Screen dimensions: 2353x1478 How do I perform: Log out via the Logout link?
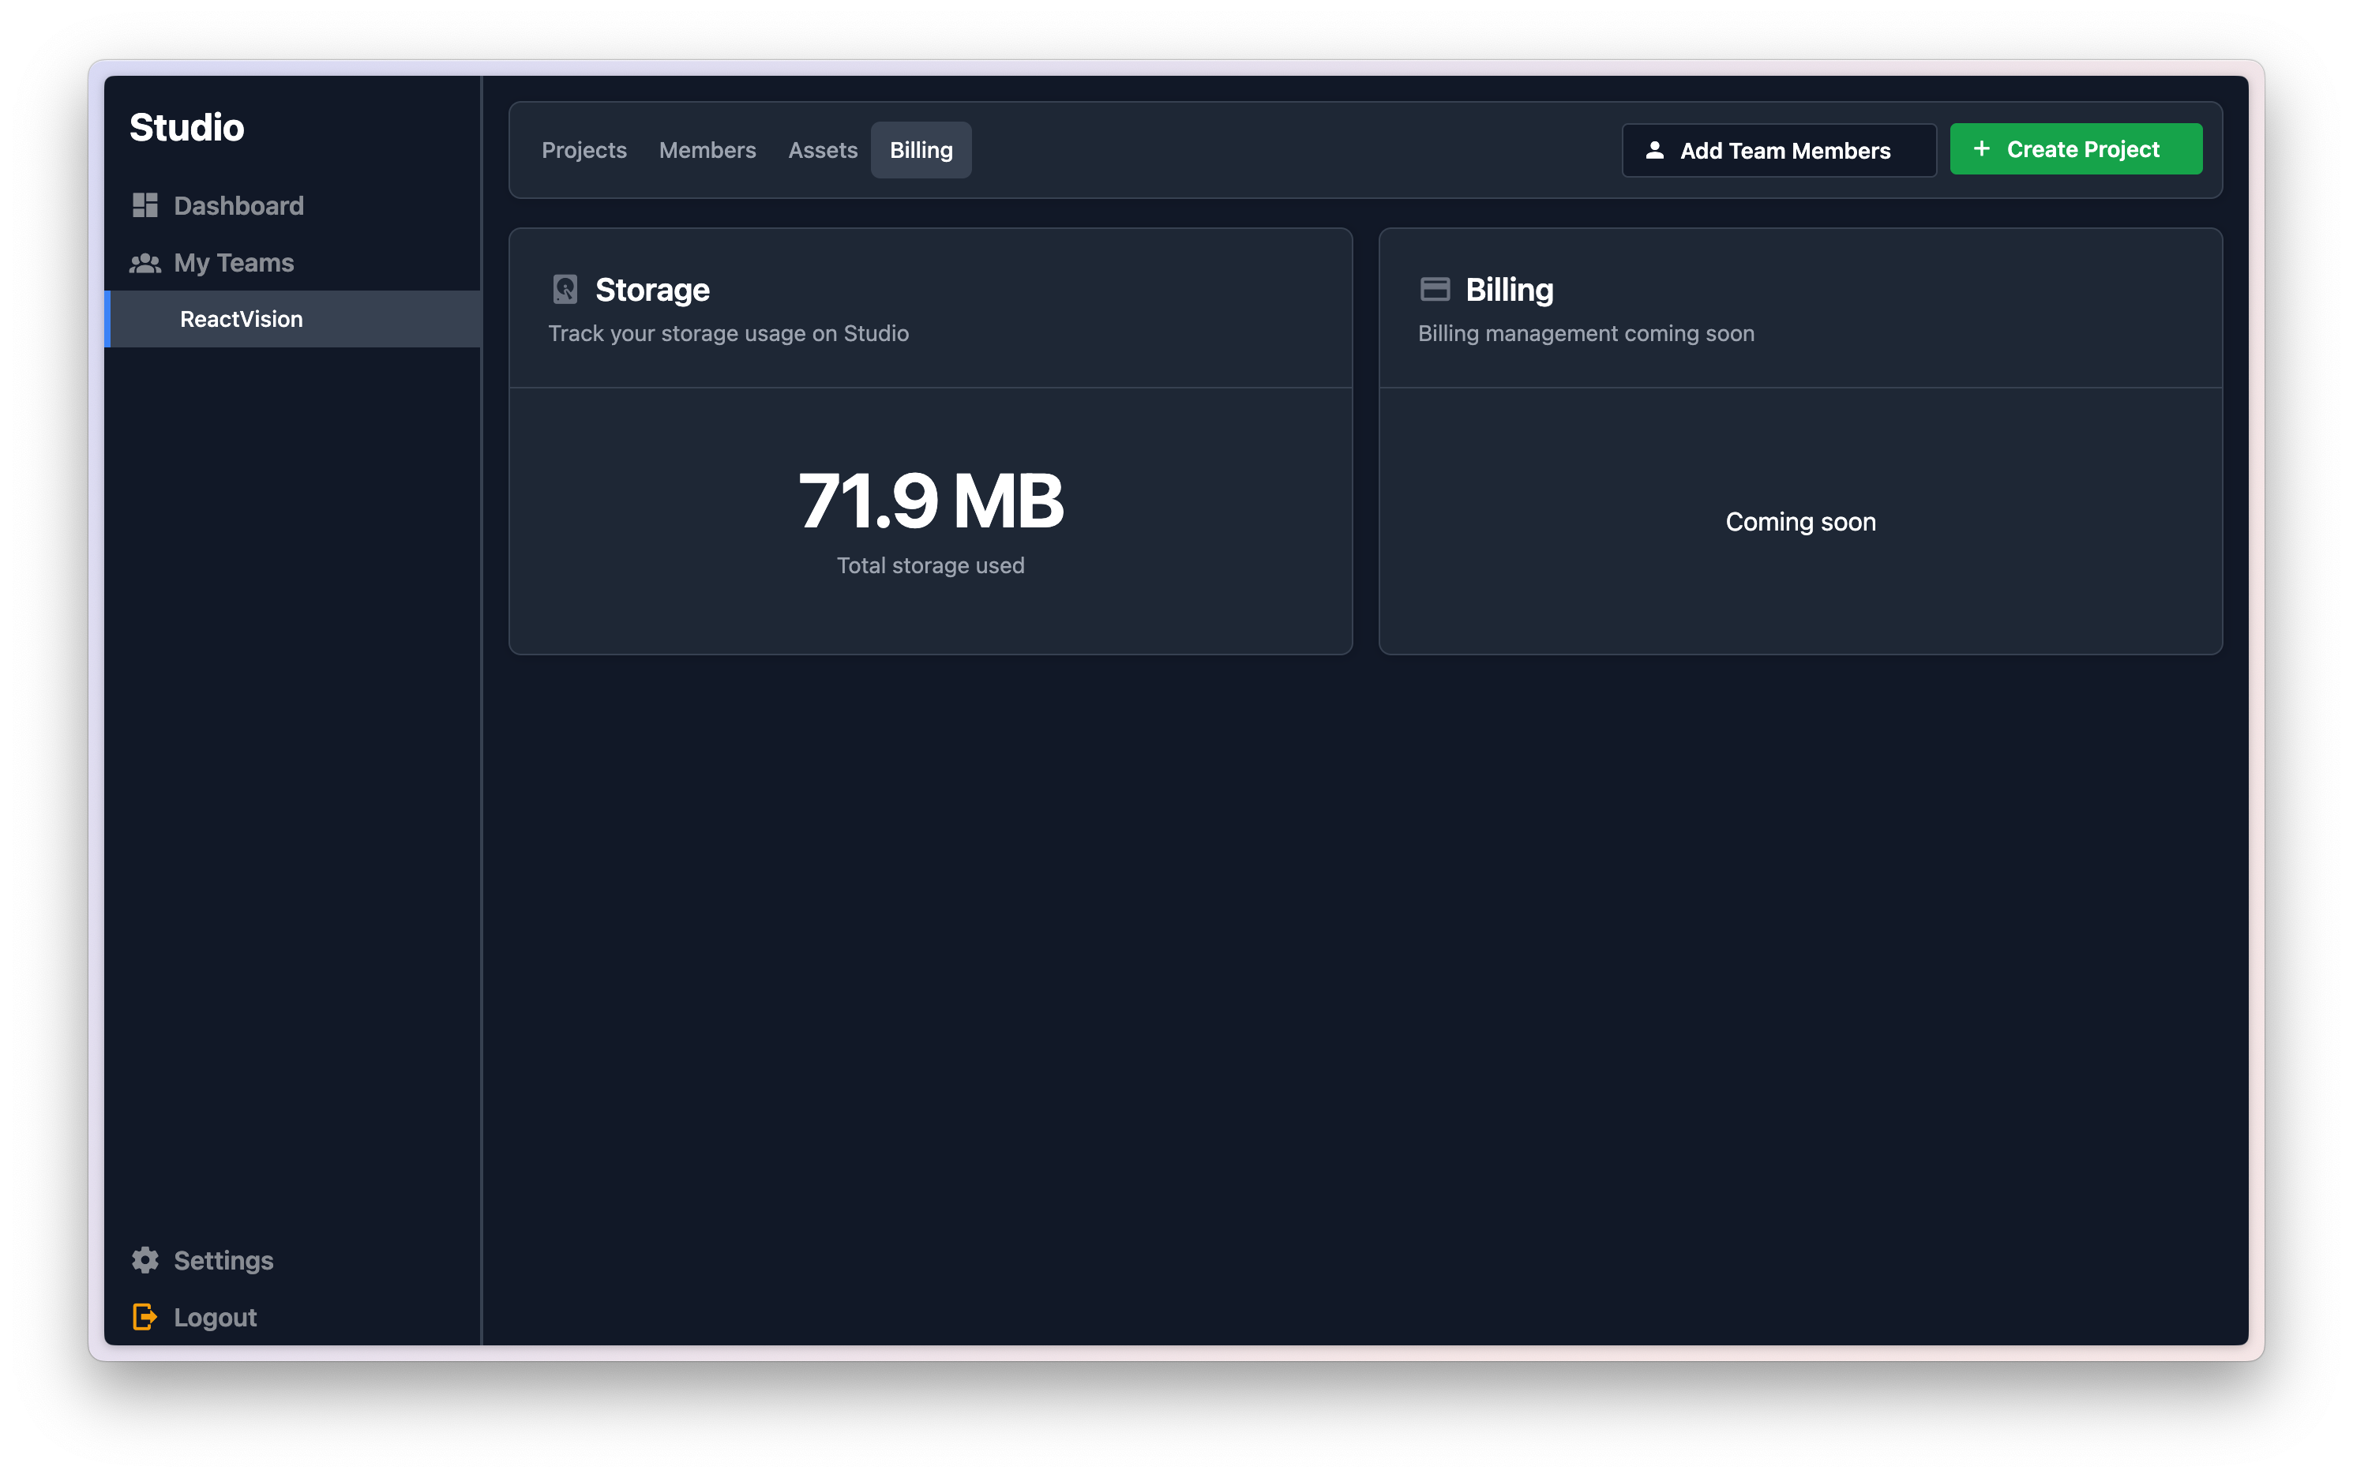(292, 1317)
